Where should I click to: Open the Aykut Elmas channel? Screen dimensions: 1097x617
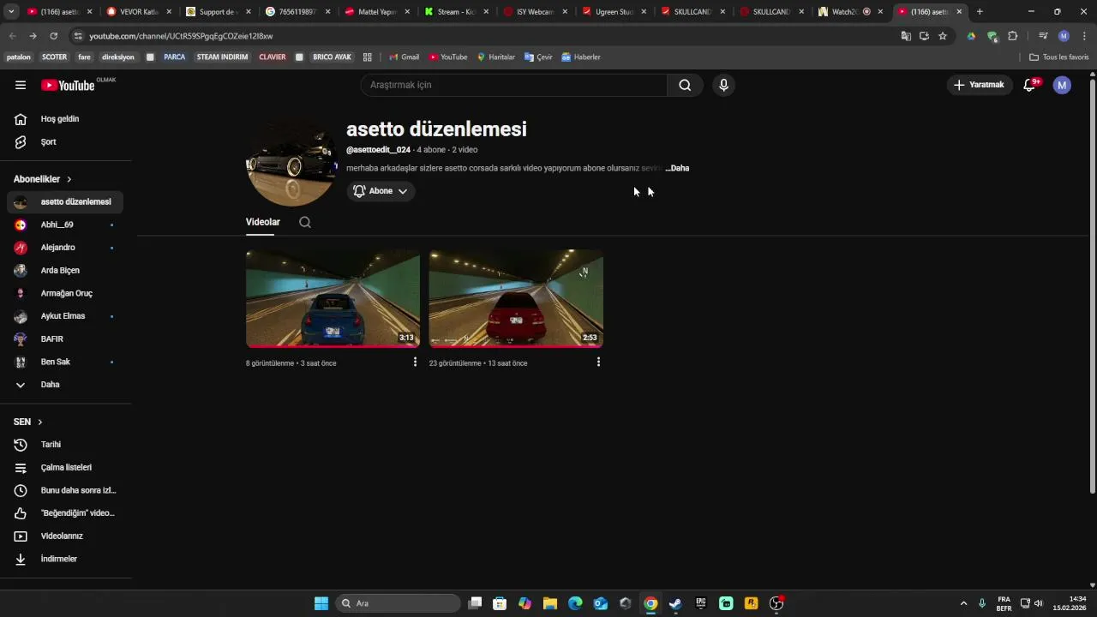pyautogui.click(x=65, y=316)
